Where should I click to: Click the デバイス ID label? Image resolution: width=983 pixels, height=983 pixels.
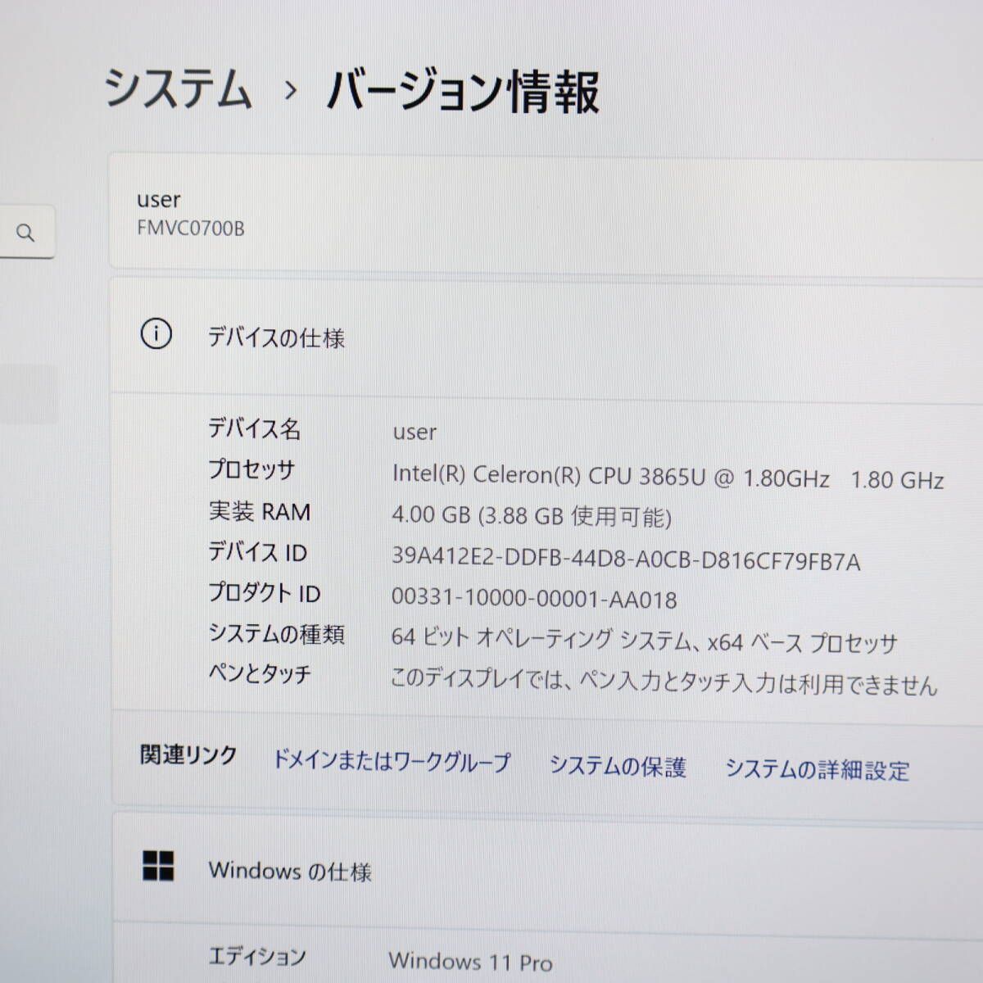point(258,552)
